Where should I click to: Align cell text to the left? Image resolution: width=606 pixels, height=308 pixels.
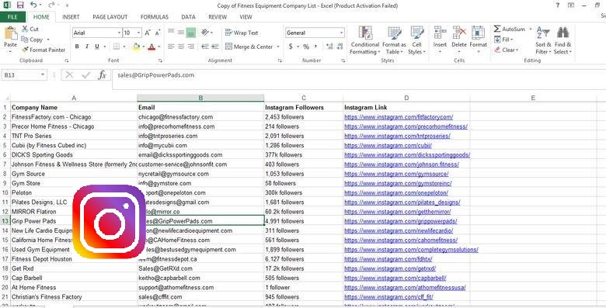pos(171,47)
